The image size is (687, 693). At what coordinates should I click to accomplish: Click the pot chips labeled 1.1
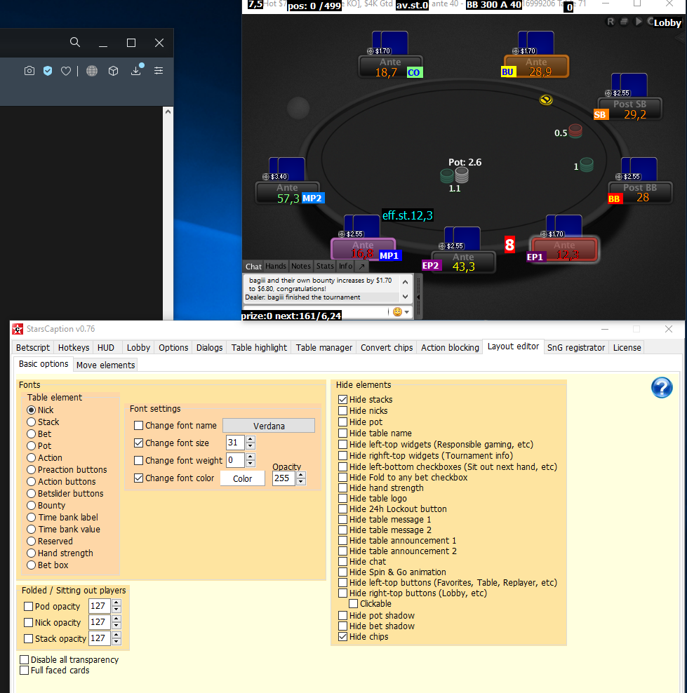pos(454,176)
